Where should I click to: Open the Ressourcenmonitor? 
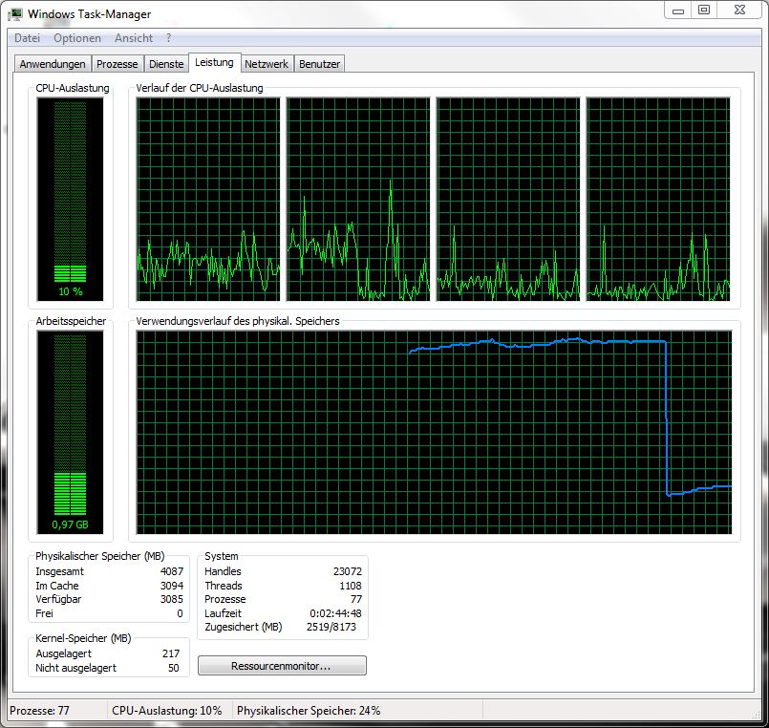point(282,666)
